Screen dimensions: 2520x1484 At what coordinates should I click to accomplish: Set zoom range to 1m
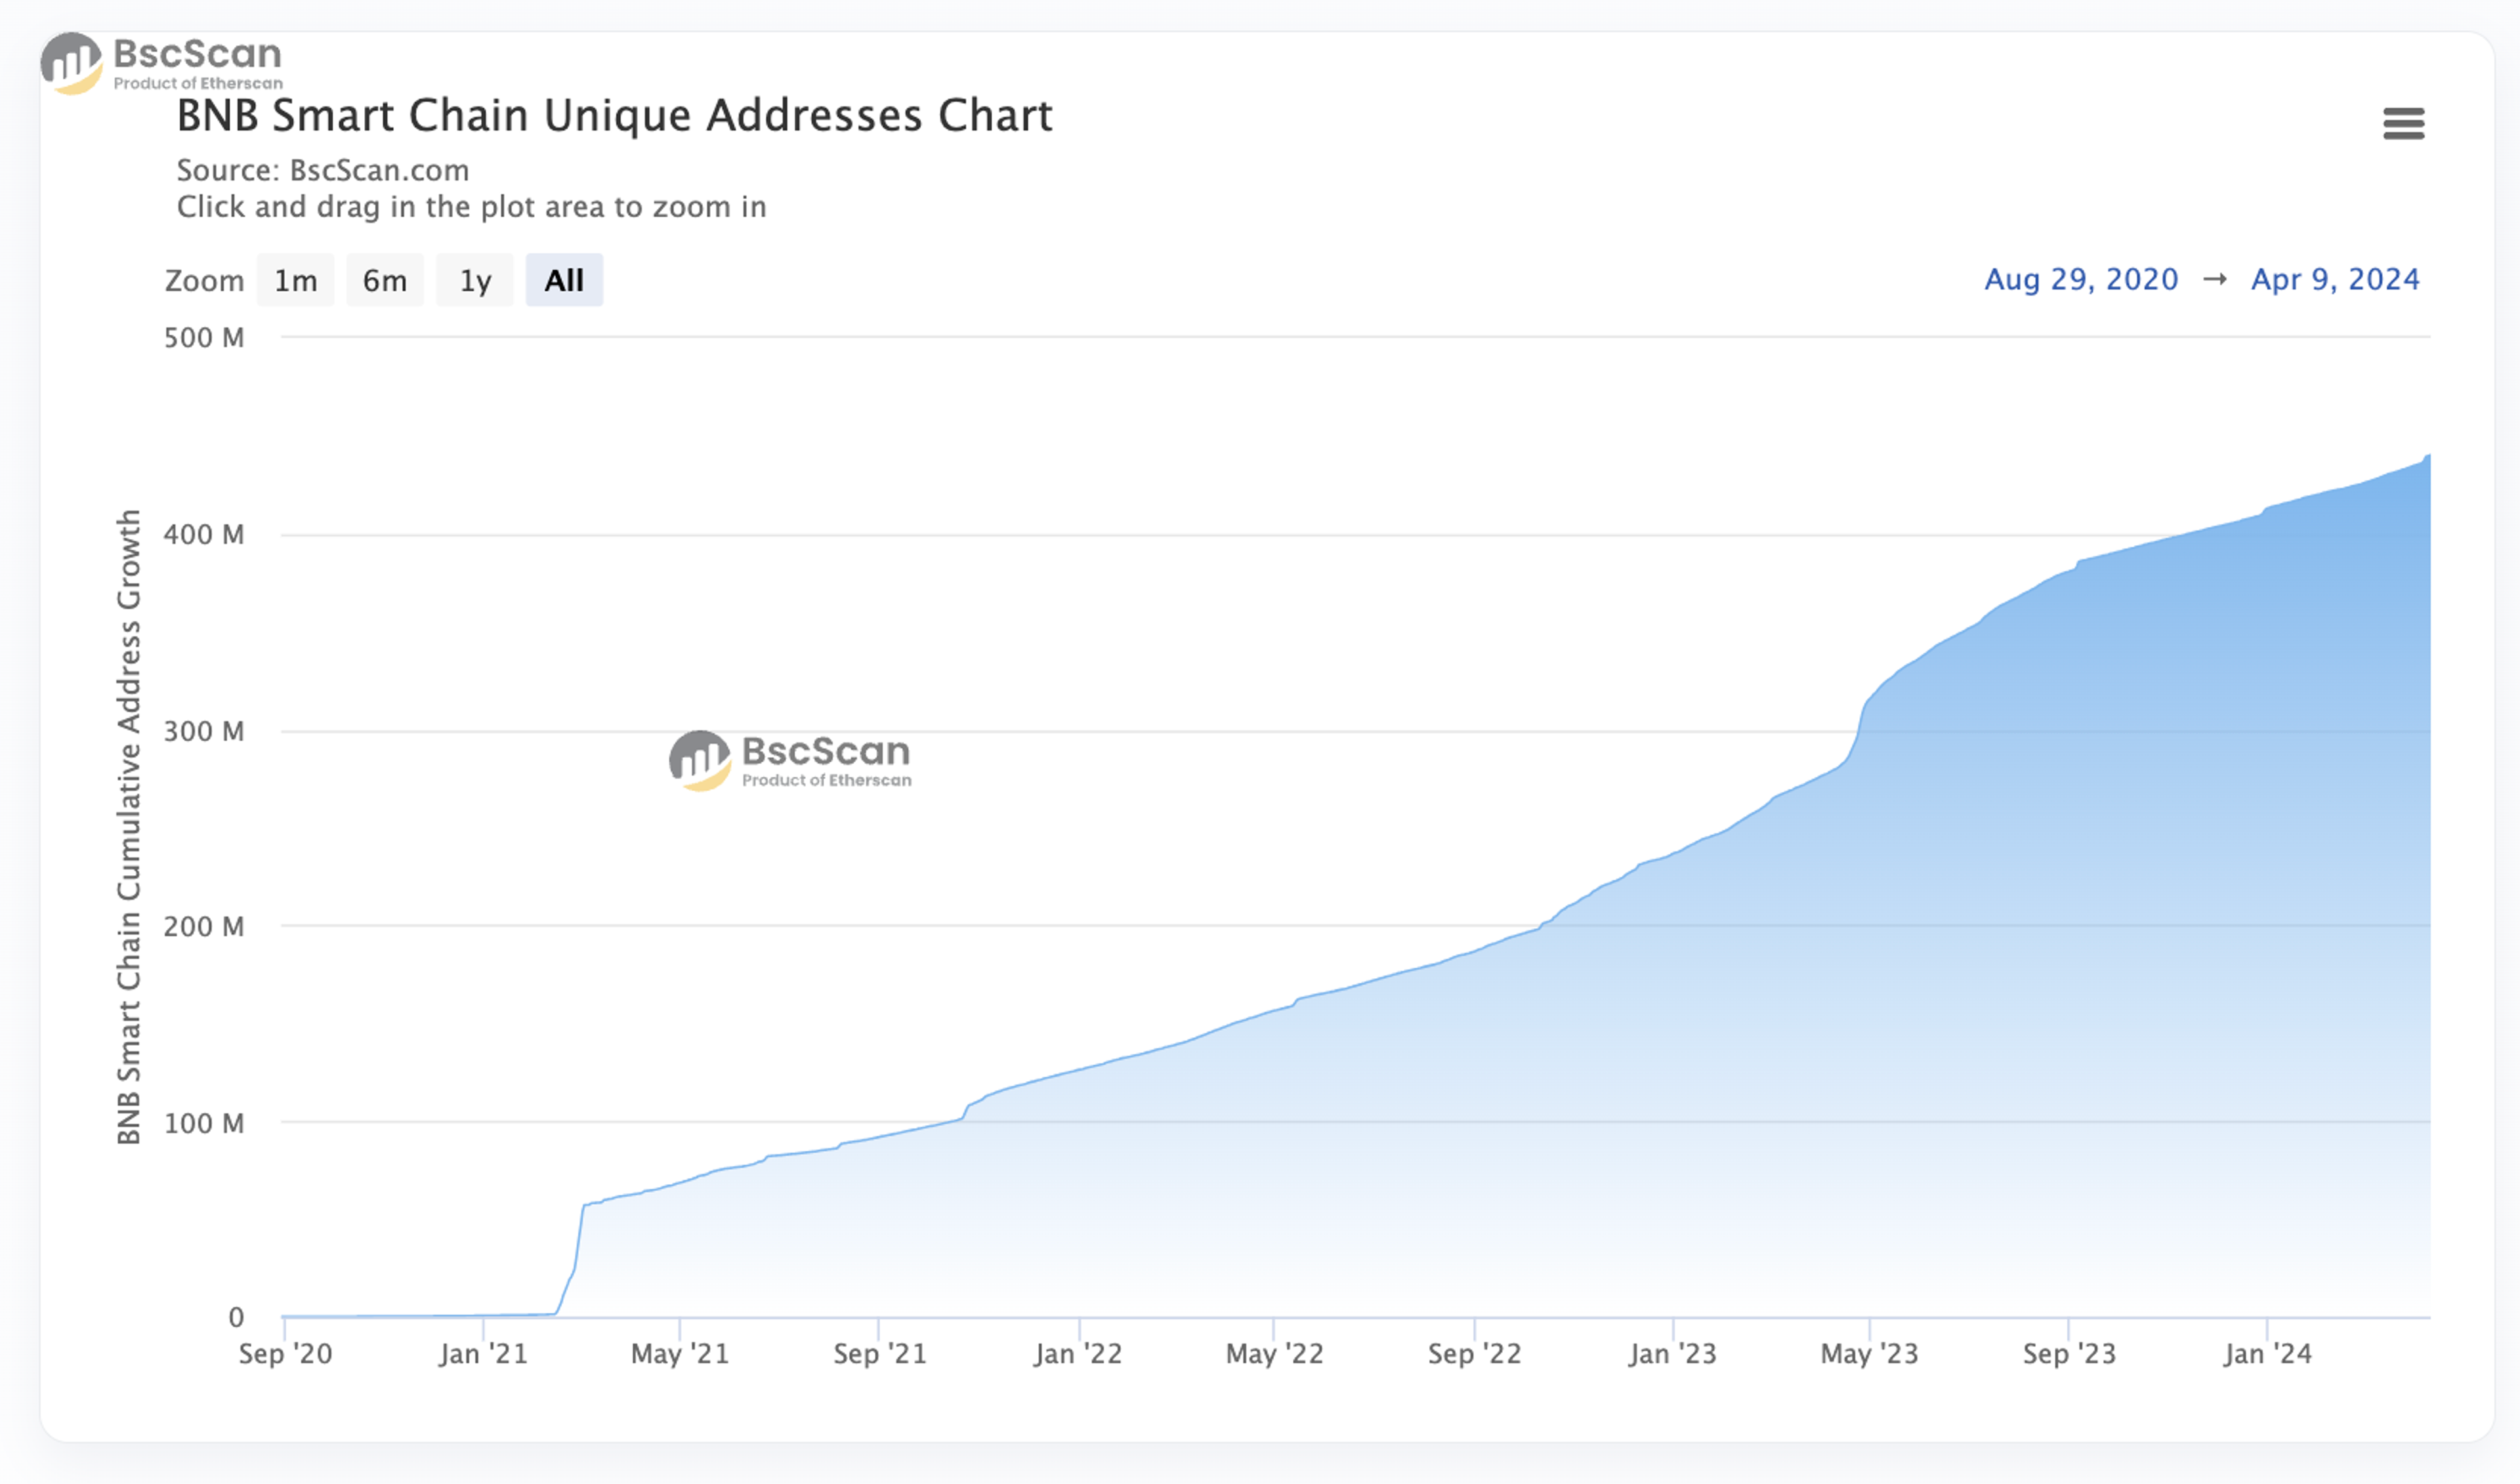click(295, 280)
